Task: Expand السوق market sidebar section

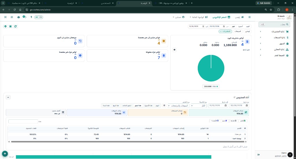Action: coord(274,44)
